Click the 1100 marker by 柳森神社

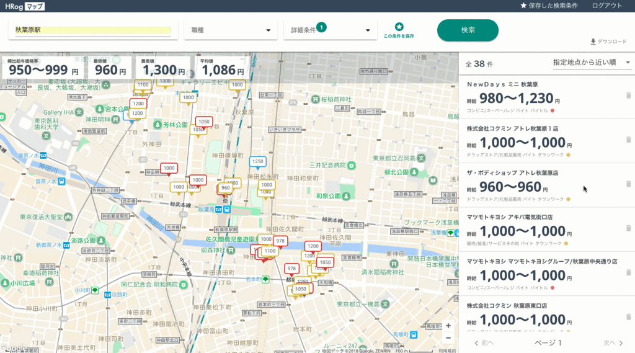(270, 251)
